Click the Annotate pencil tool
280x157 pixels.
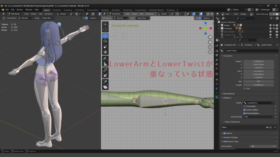105,58
